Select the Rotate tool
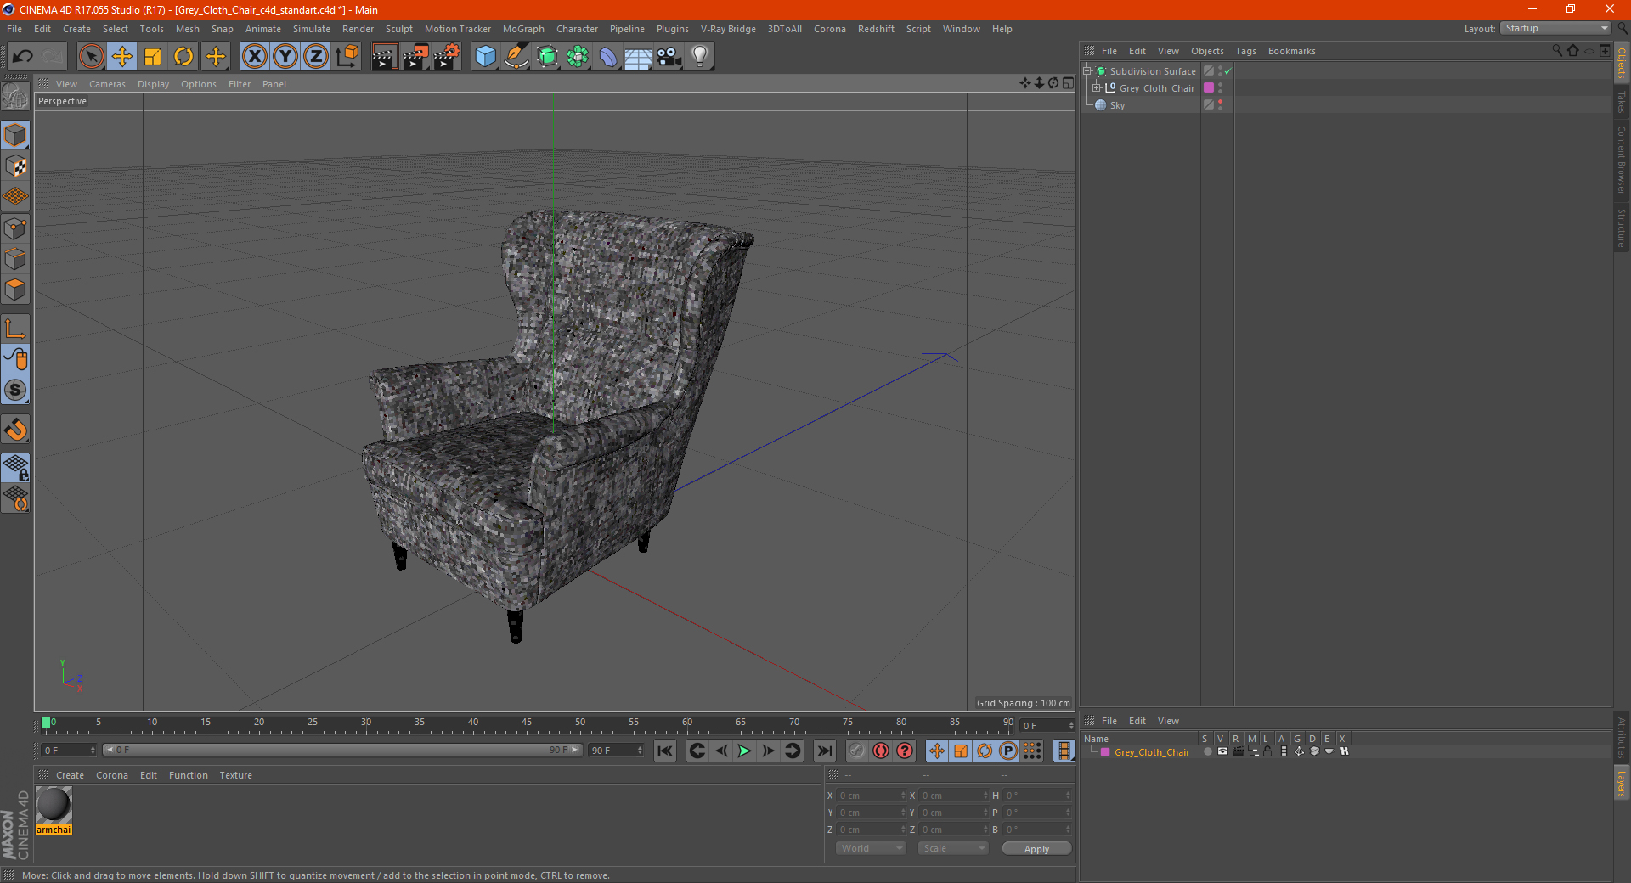Screen dimensions: 1631x883 click(x=183, y=57)
